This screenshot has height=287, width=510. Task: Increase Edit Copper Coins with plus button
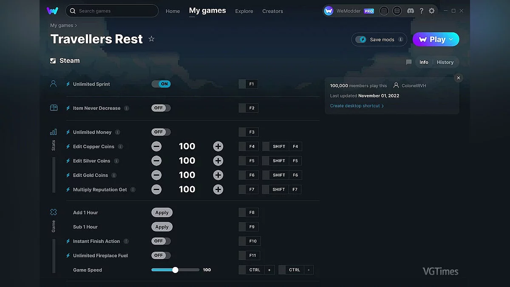point(218,147)
